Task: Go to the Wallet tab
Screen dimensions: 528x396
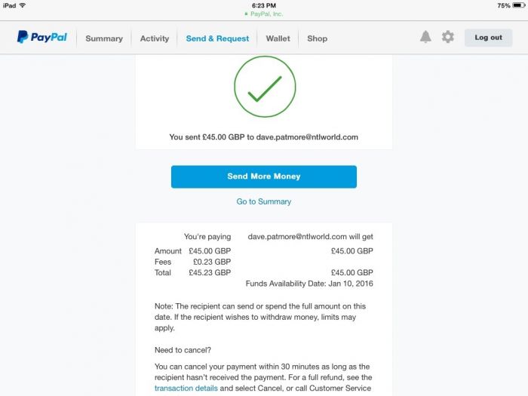Action: pos(278,38)
